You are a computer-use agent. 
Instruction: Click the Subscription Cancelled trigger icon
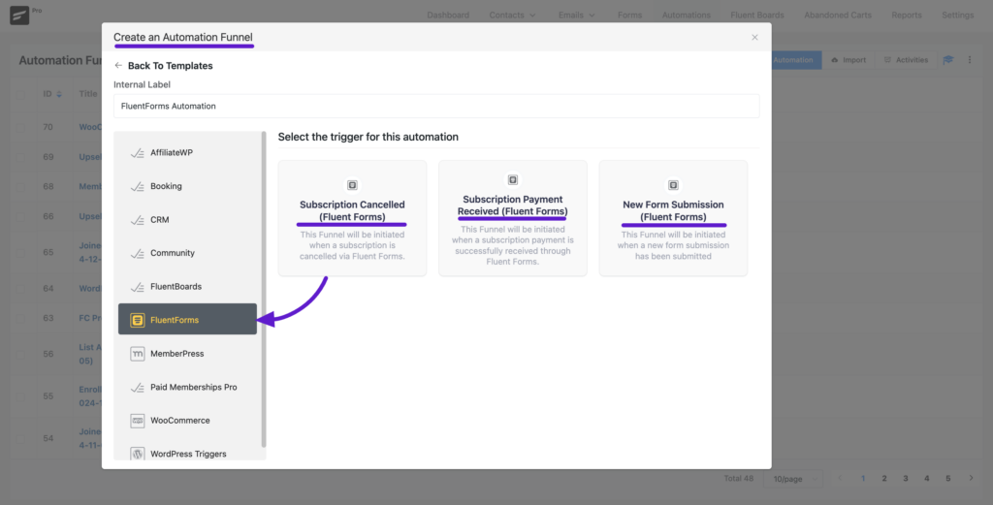coord(352,185)
